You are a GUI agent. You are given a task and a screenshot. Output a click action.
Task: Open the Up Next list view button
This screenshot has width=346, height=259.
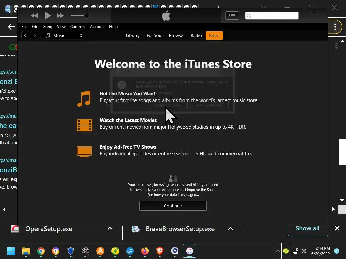pos(232,16)
